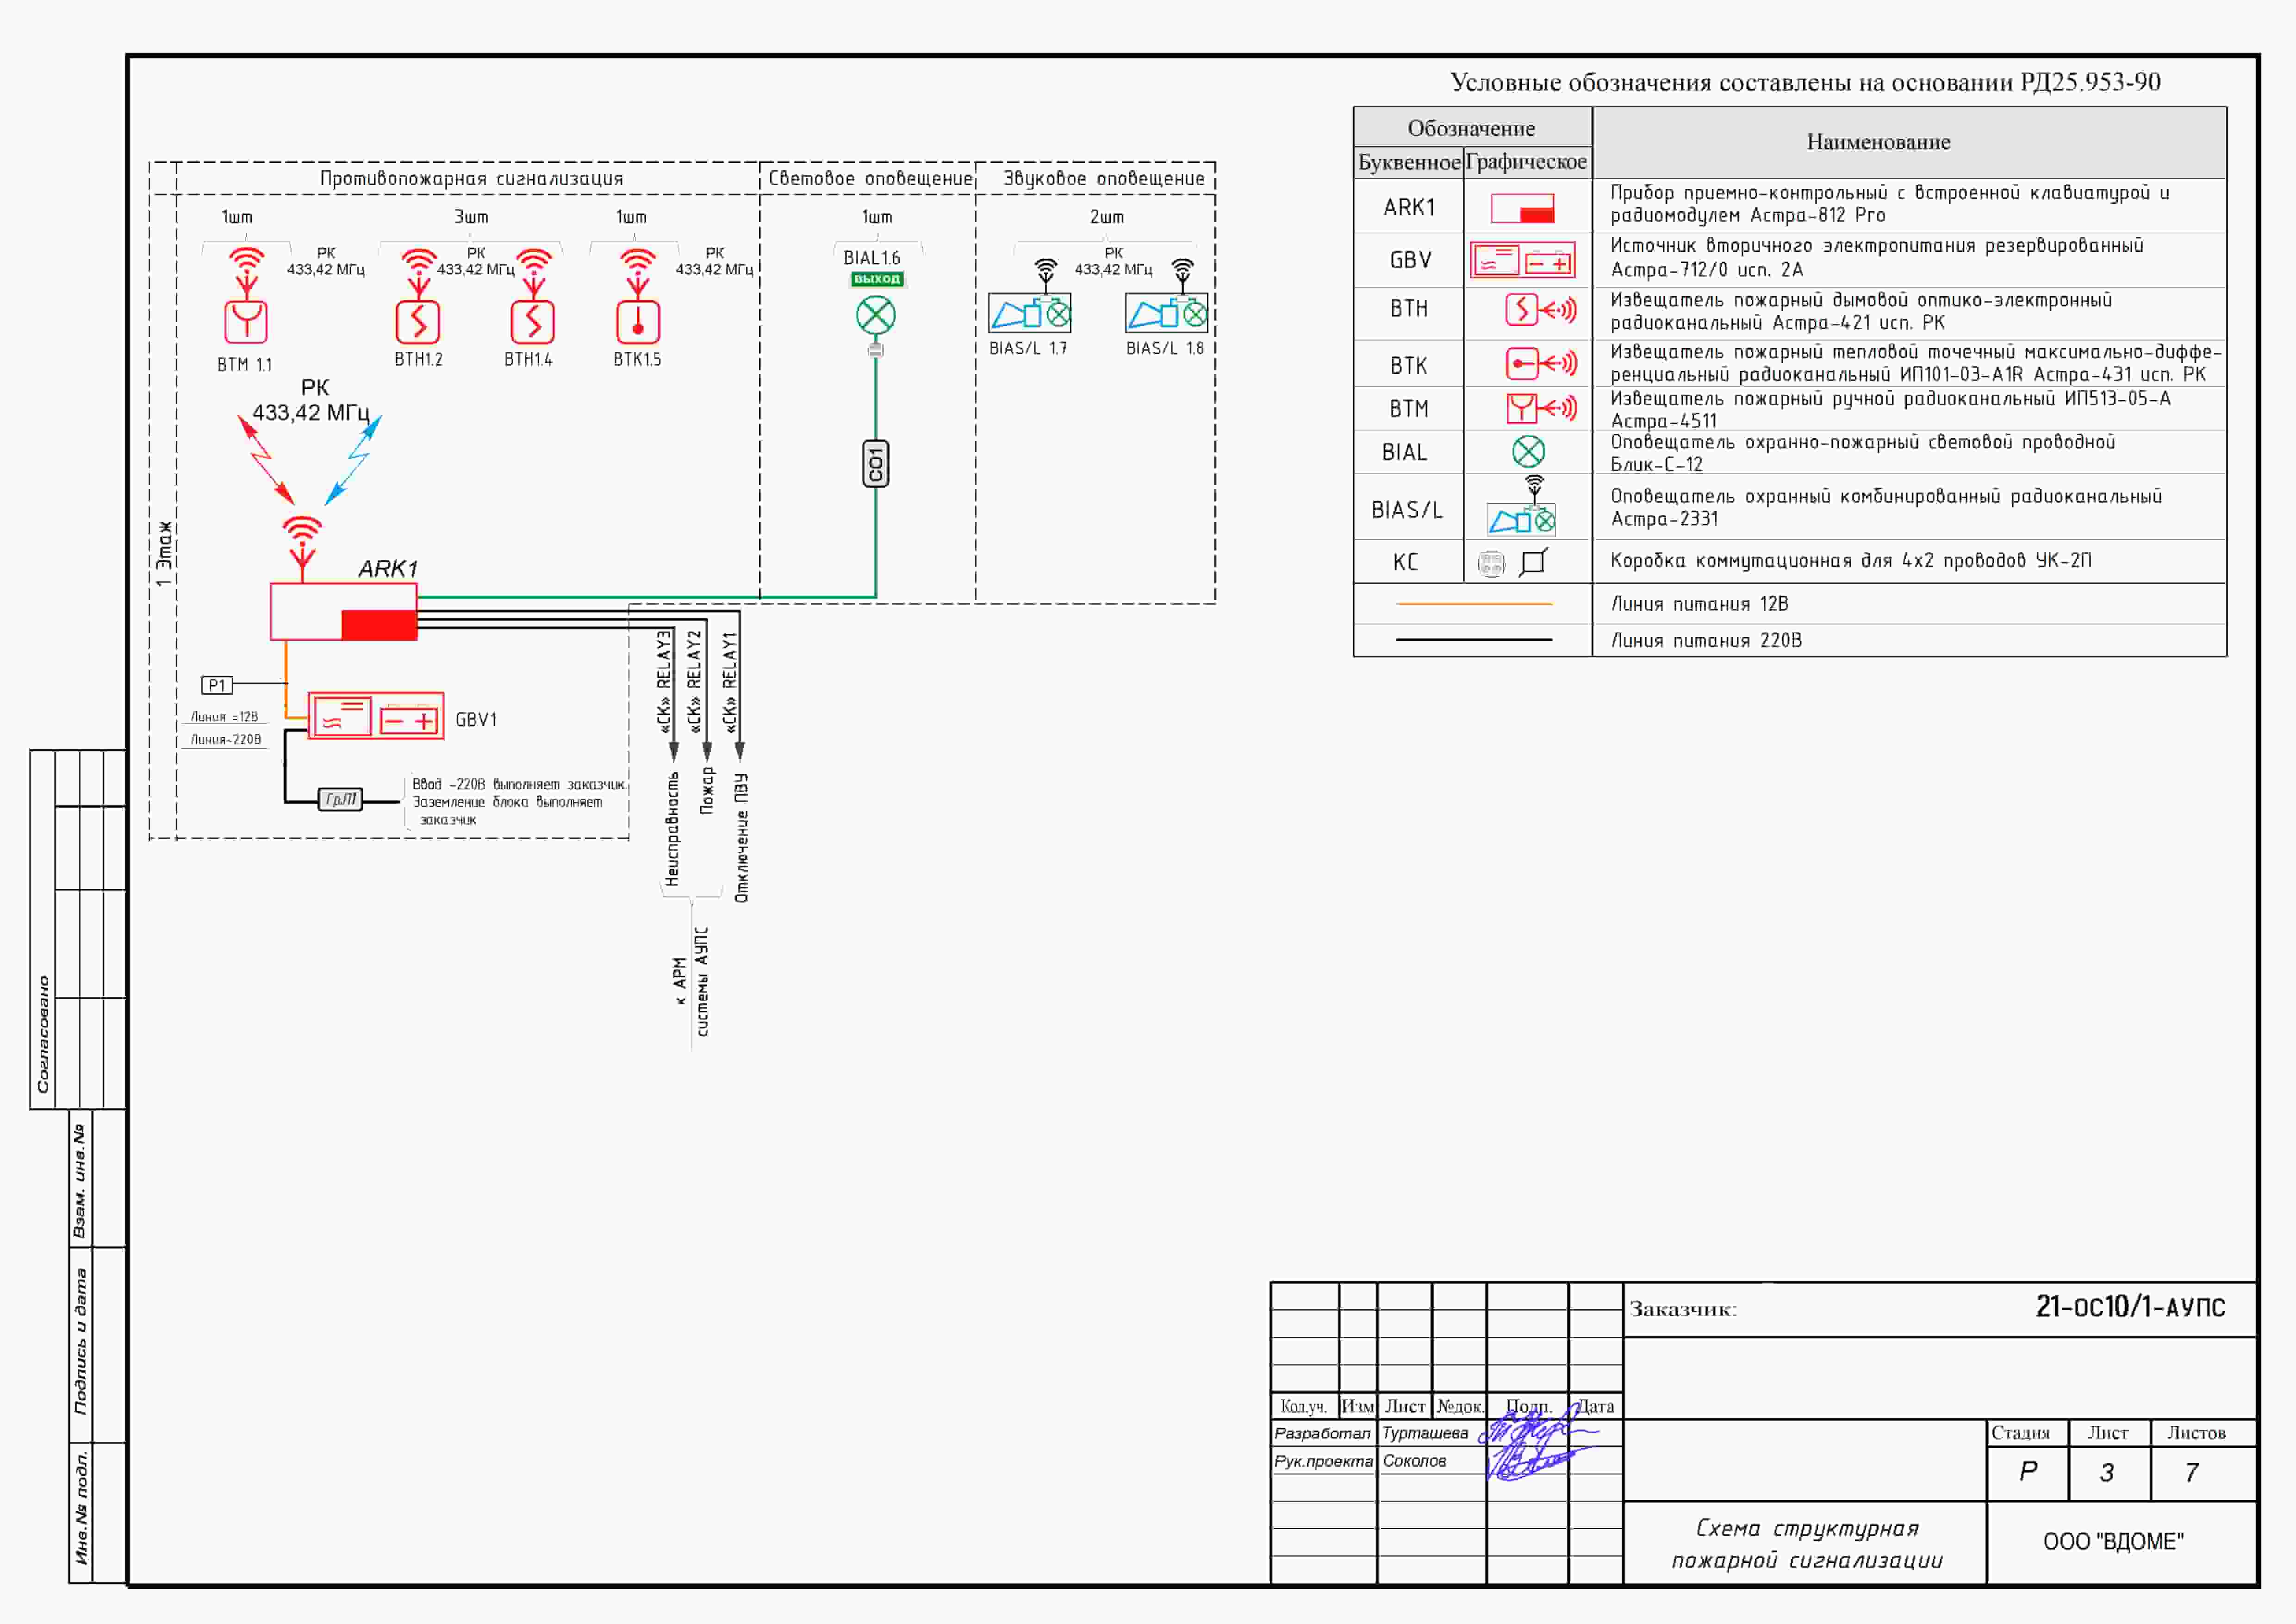Click the CO1 cable label box
Image resolution: width=2296 pixels, height=1624 pixels.
click(875, 464)
